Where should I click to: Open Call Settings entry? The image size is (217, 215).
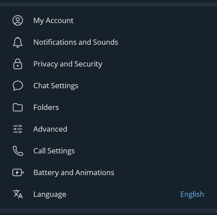108,151
